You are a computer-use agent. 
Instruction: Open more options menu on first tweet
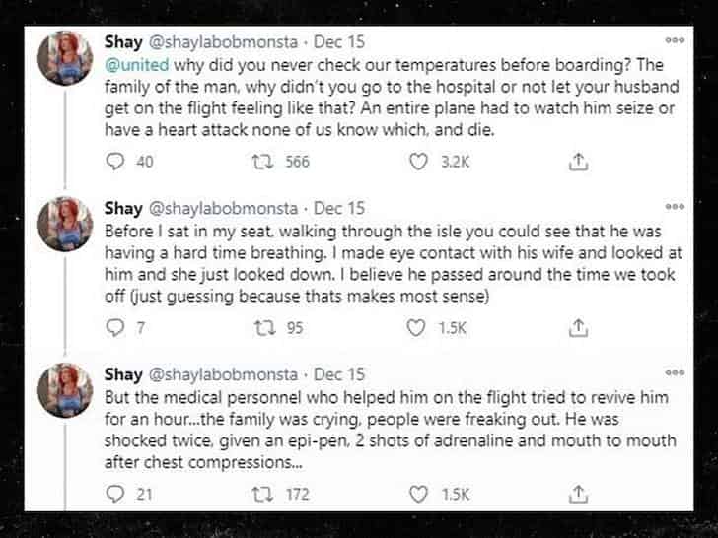[675, 40]
